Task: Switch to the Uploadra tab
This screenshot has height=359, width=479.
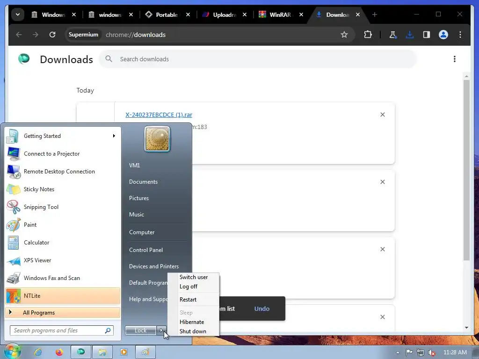Action: coord(224,14)
